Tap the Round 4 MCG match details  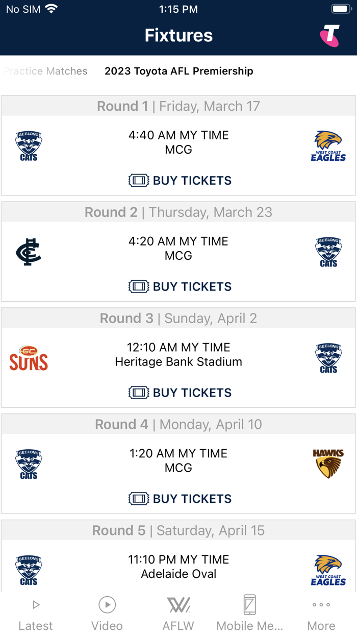point(178,460)
